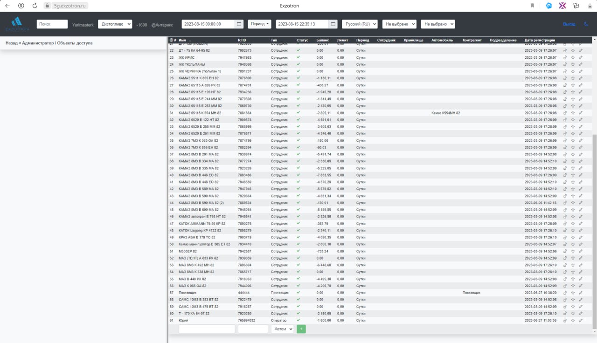The height and width of the screenshot is (343, 597).
Task: Toggle status checkmark for МАЗ К 065 ОА 82
Action: 298,286
